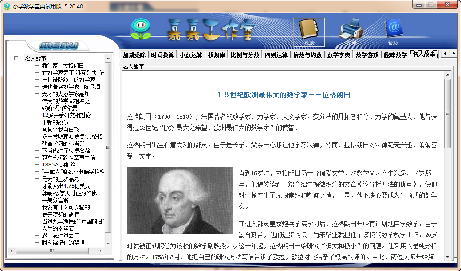This screenshot has width=461, height=271.
Task: Select 数学家—拉格朗日 in the tree
Action: tap(63, 66)
